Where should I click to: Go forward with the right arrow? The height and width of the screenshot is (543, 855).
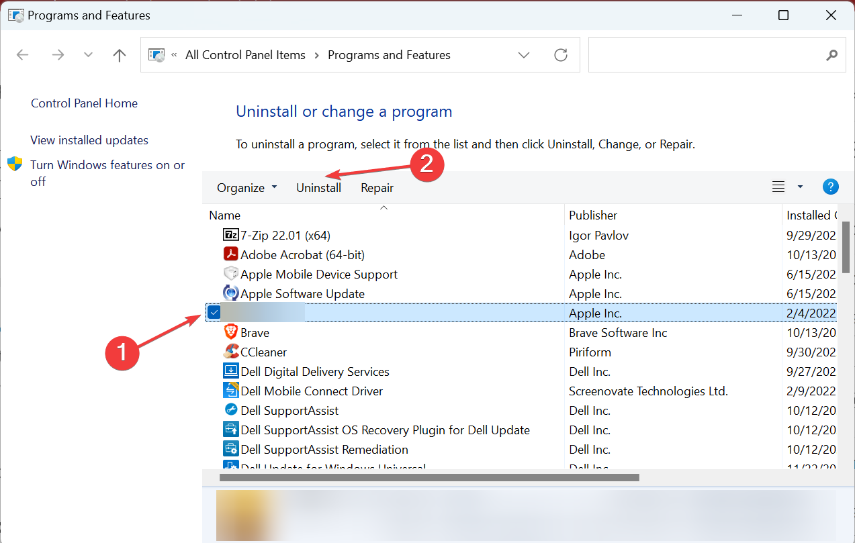[58, 55]
